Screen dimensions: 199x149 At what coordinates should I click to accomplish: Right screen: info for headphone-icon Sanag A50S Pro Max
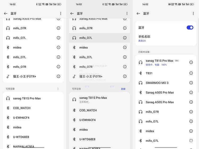[x=191, y=102]
